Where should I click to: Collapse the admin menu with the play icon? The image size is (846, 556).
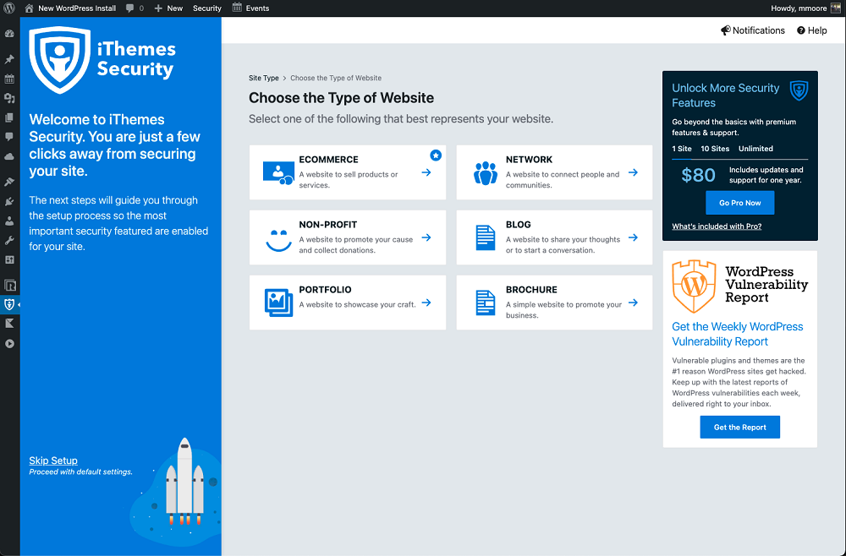point(9,343)
